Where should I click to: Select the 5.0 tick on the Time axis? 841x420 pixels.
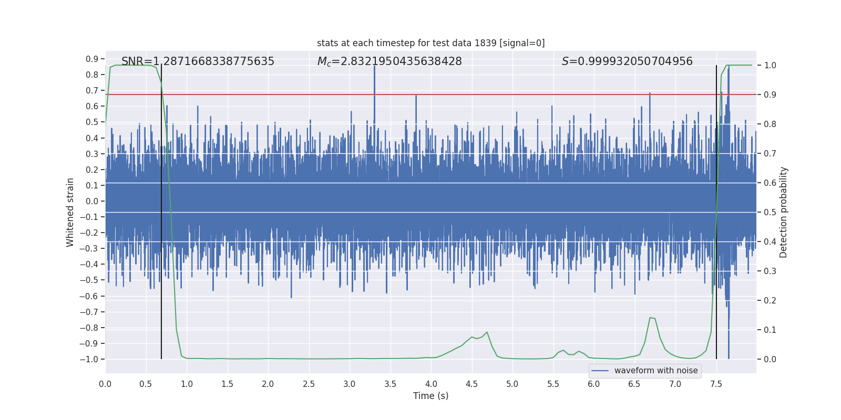click(x=512, y=384)
